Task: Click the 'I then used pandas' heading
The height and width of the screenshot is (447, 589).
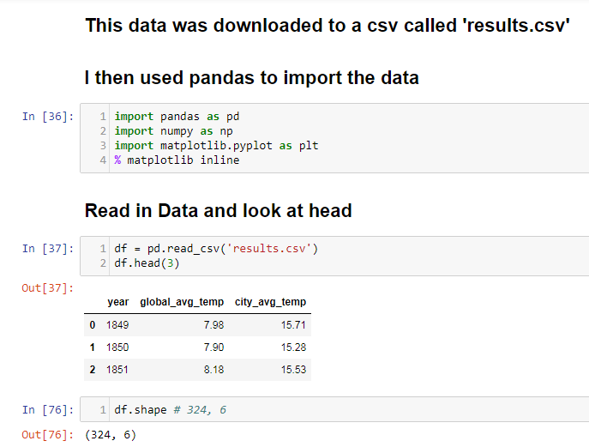Action: pos(252,78)
